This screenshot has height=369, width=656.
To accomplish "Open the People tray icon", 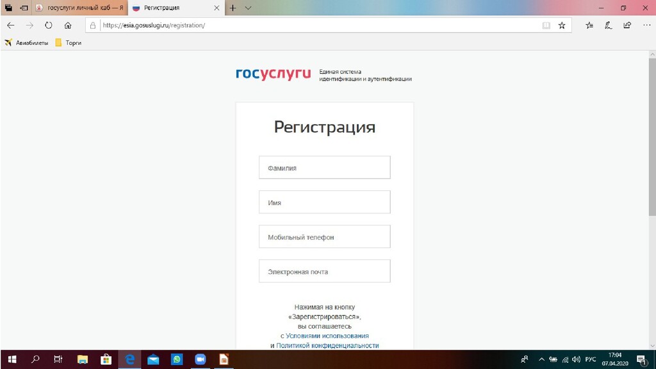I will click(524, 359).
